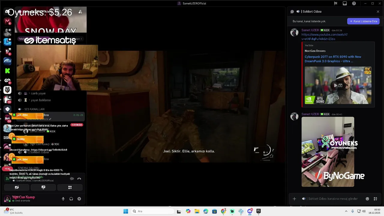
Task: Open Microsoft Store from taskbar
Action: pos(214,211)
